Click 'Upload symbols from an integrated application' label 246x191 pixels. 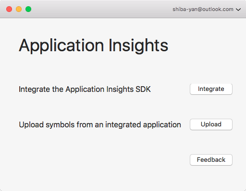click(100, 125)
